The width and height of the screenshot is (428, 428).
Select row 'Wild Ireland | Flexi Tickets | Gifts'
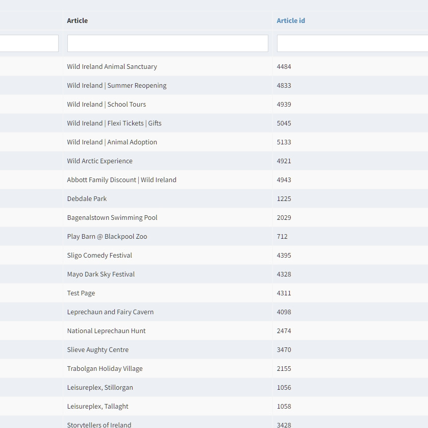214,123
